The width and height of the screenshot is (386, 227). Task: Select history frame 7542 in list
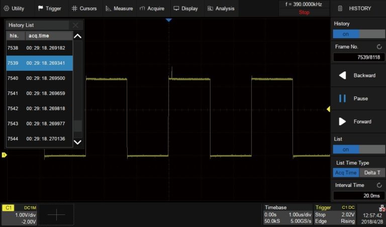[x=39, y=108]
